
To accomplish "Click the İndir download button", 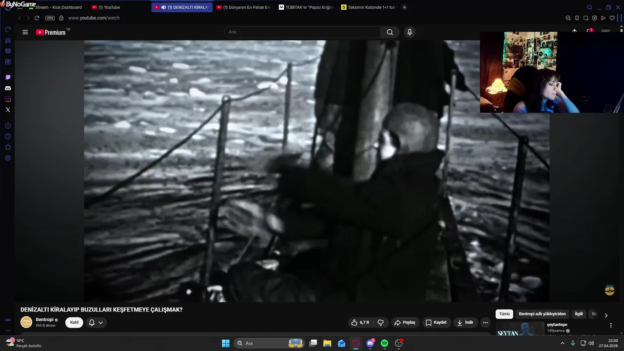I will tap(465, 322).
